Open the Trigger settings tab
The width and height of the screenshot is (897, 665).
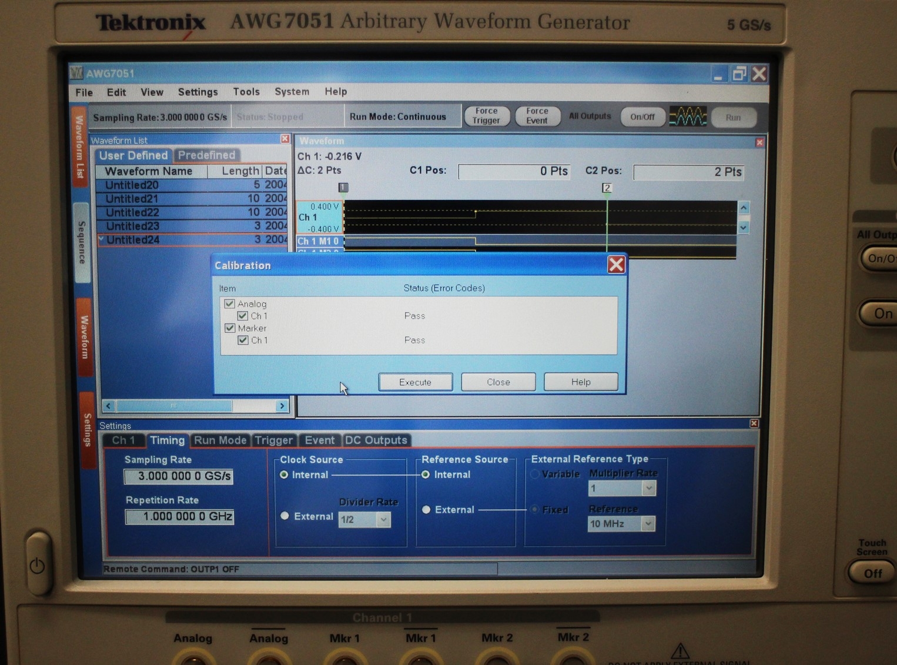coord(273,440)
